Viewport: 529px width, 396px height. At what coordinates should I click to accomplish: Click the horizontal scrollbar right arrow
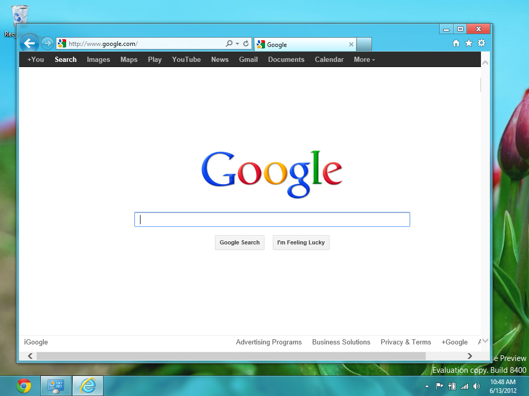tap(470, 356)
